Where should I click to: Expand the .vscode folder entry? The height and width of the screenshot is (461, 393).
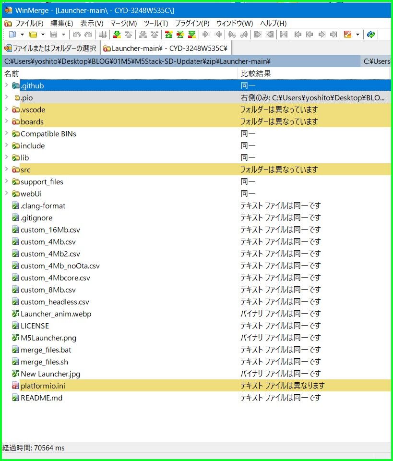tap(6, 109)
